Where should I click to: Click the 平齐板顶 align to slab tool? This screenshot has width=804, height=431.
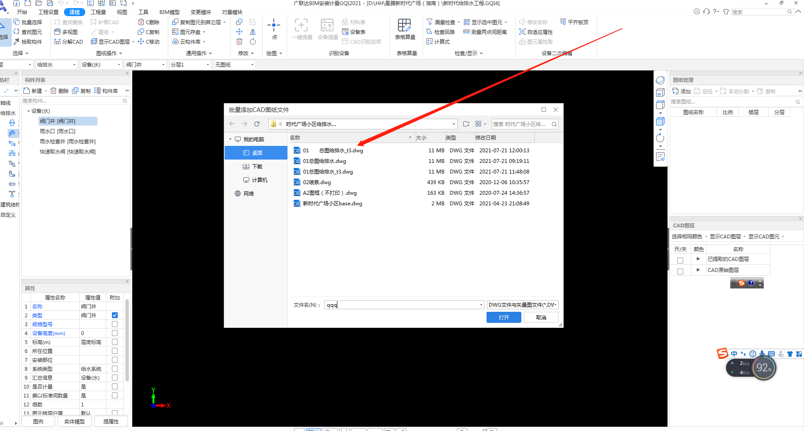(574, 22)
